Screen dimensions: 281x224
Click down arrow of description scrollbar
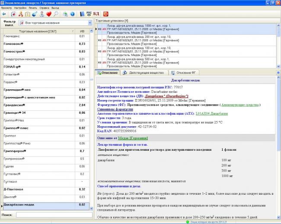pos(278,218)
